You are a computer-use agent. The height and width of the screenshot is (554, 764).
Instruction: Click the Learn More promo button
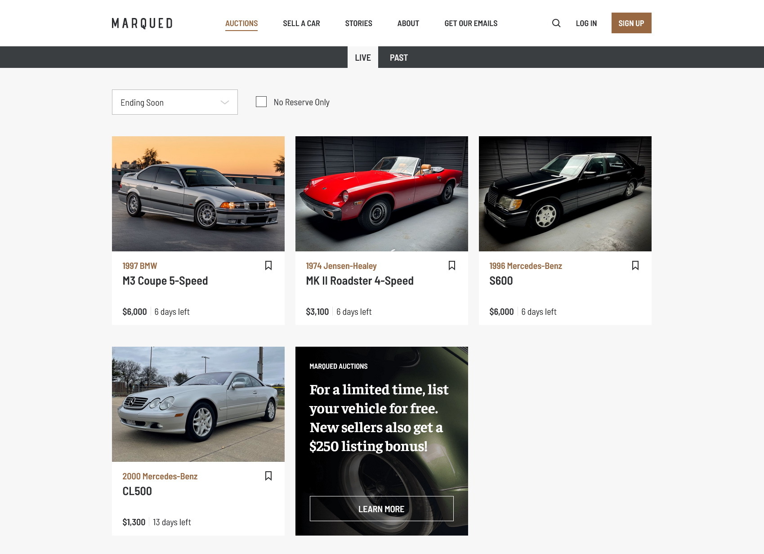pos(381,509)
